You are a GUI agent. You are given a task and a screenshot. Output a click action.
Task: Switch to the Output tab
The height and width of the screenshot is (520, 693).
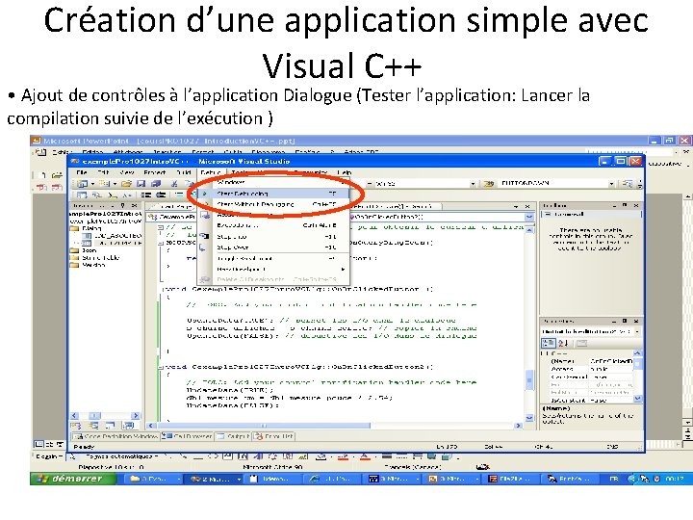click(x=233, y=436)
